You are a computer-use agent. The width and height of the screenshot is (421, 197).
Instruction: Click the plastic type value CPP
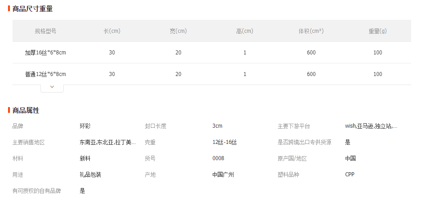pyautogui.click(x=350, y=175)
